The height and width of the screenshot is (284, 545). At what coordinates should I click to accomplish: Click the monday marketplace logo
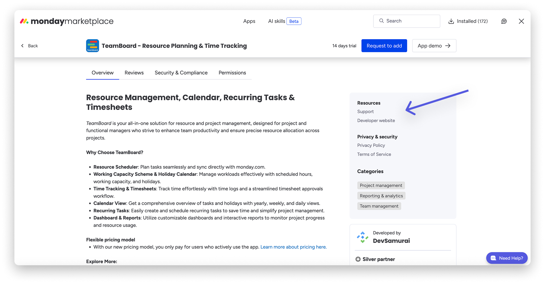(67, 21)
